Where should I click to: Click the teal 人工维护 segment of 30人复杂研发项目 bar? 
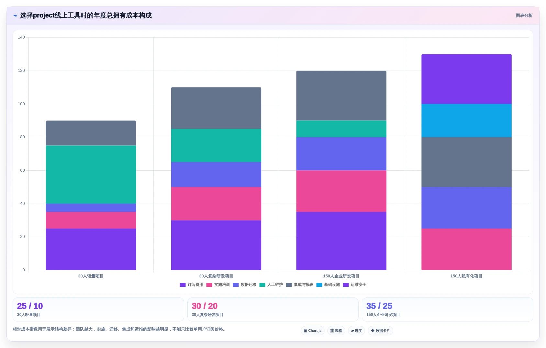[x=216, y=146]
